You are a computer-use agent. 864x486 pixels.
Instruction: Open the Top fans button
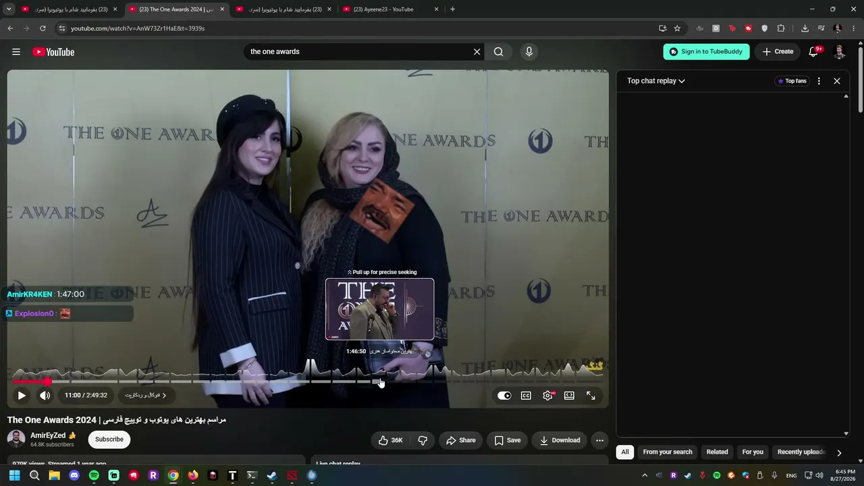(792, 81)
